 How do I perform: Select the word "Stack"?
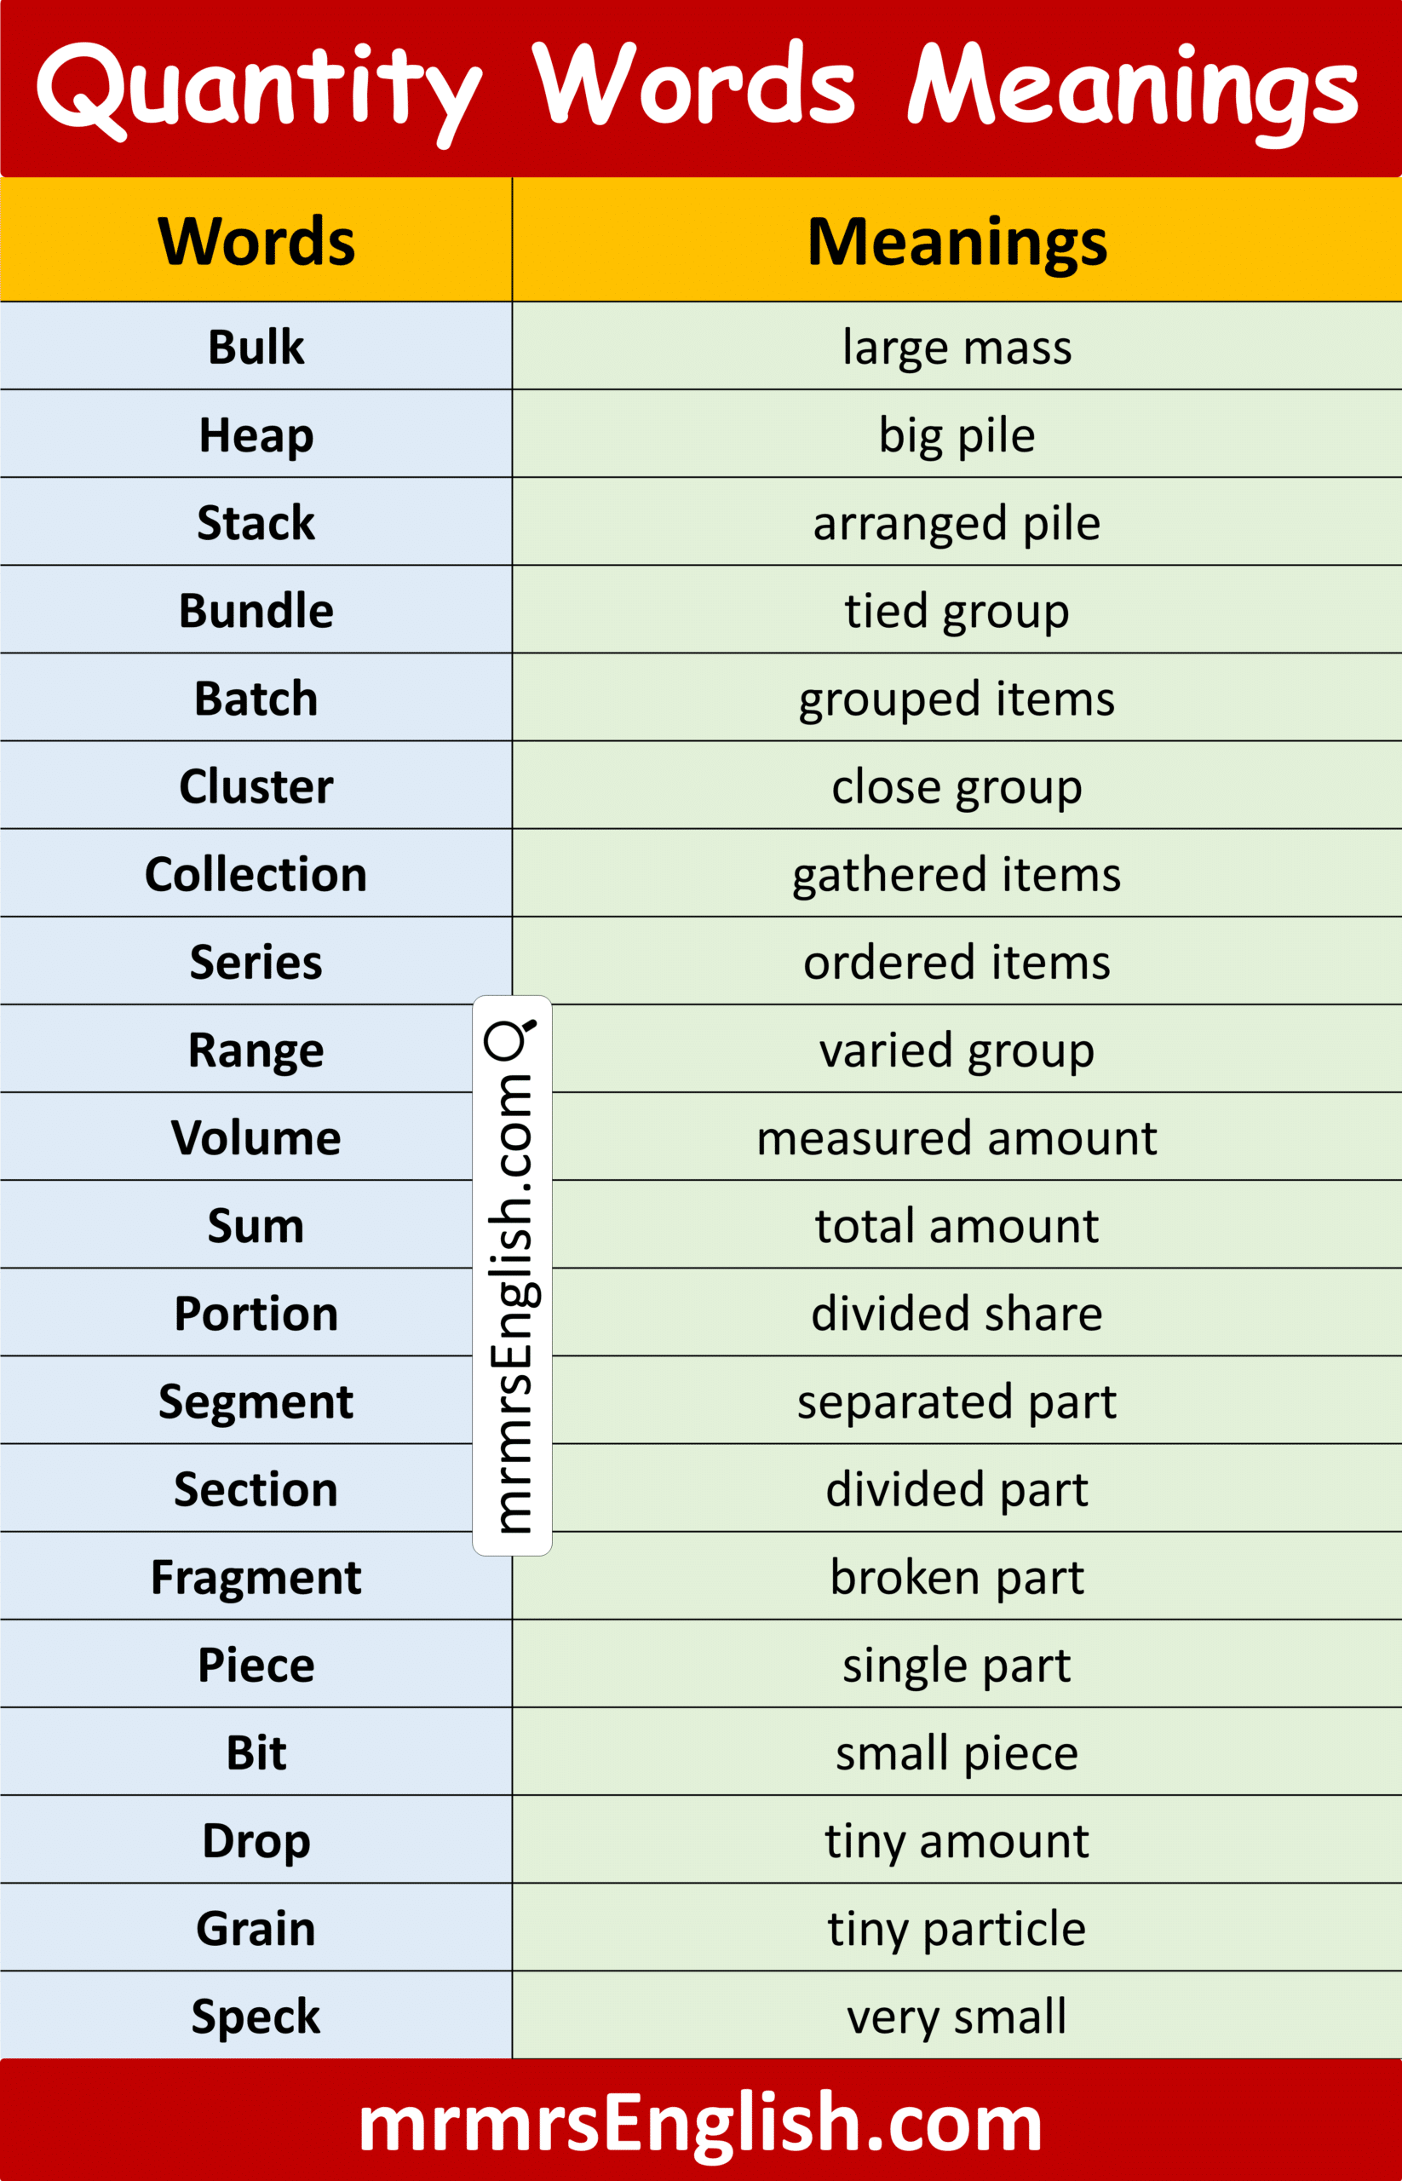pos(256,523)
